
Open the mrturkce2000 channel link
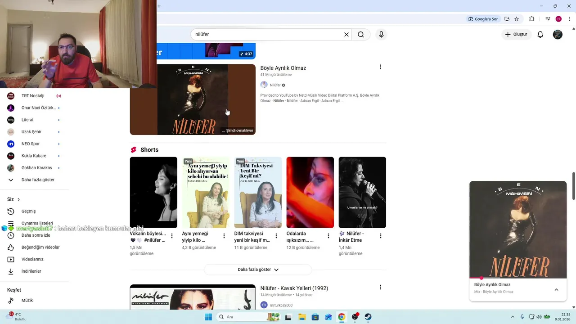(281, 305)
